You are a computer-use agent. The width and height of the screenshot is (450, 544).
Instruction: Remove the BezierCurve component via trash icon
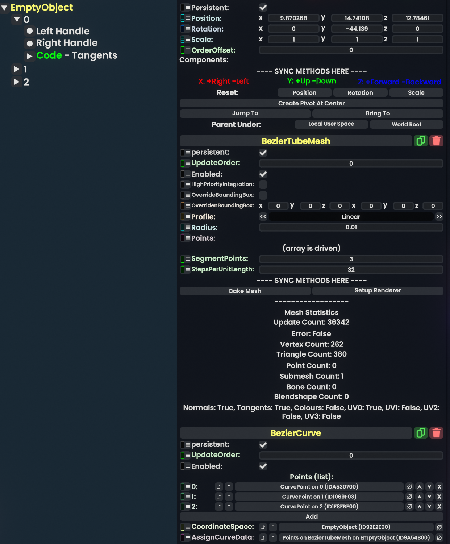tap(436, 433)
